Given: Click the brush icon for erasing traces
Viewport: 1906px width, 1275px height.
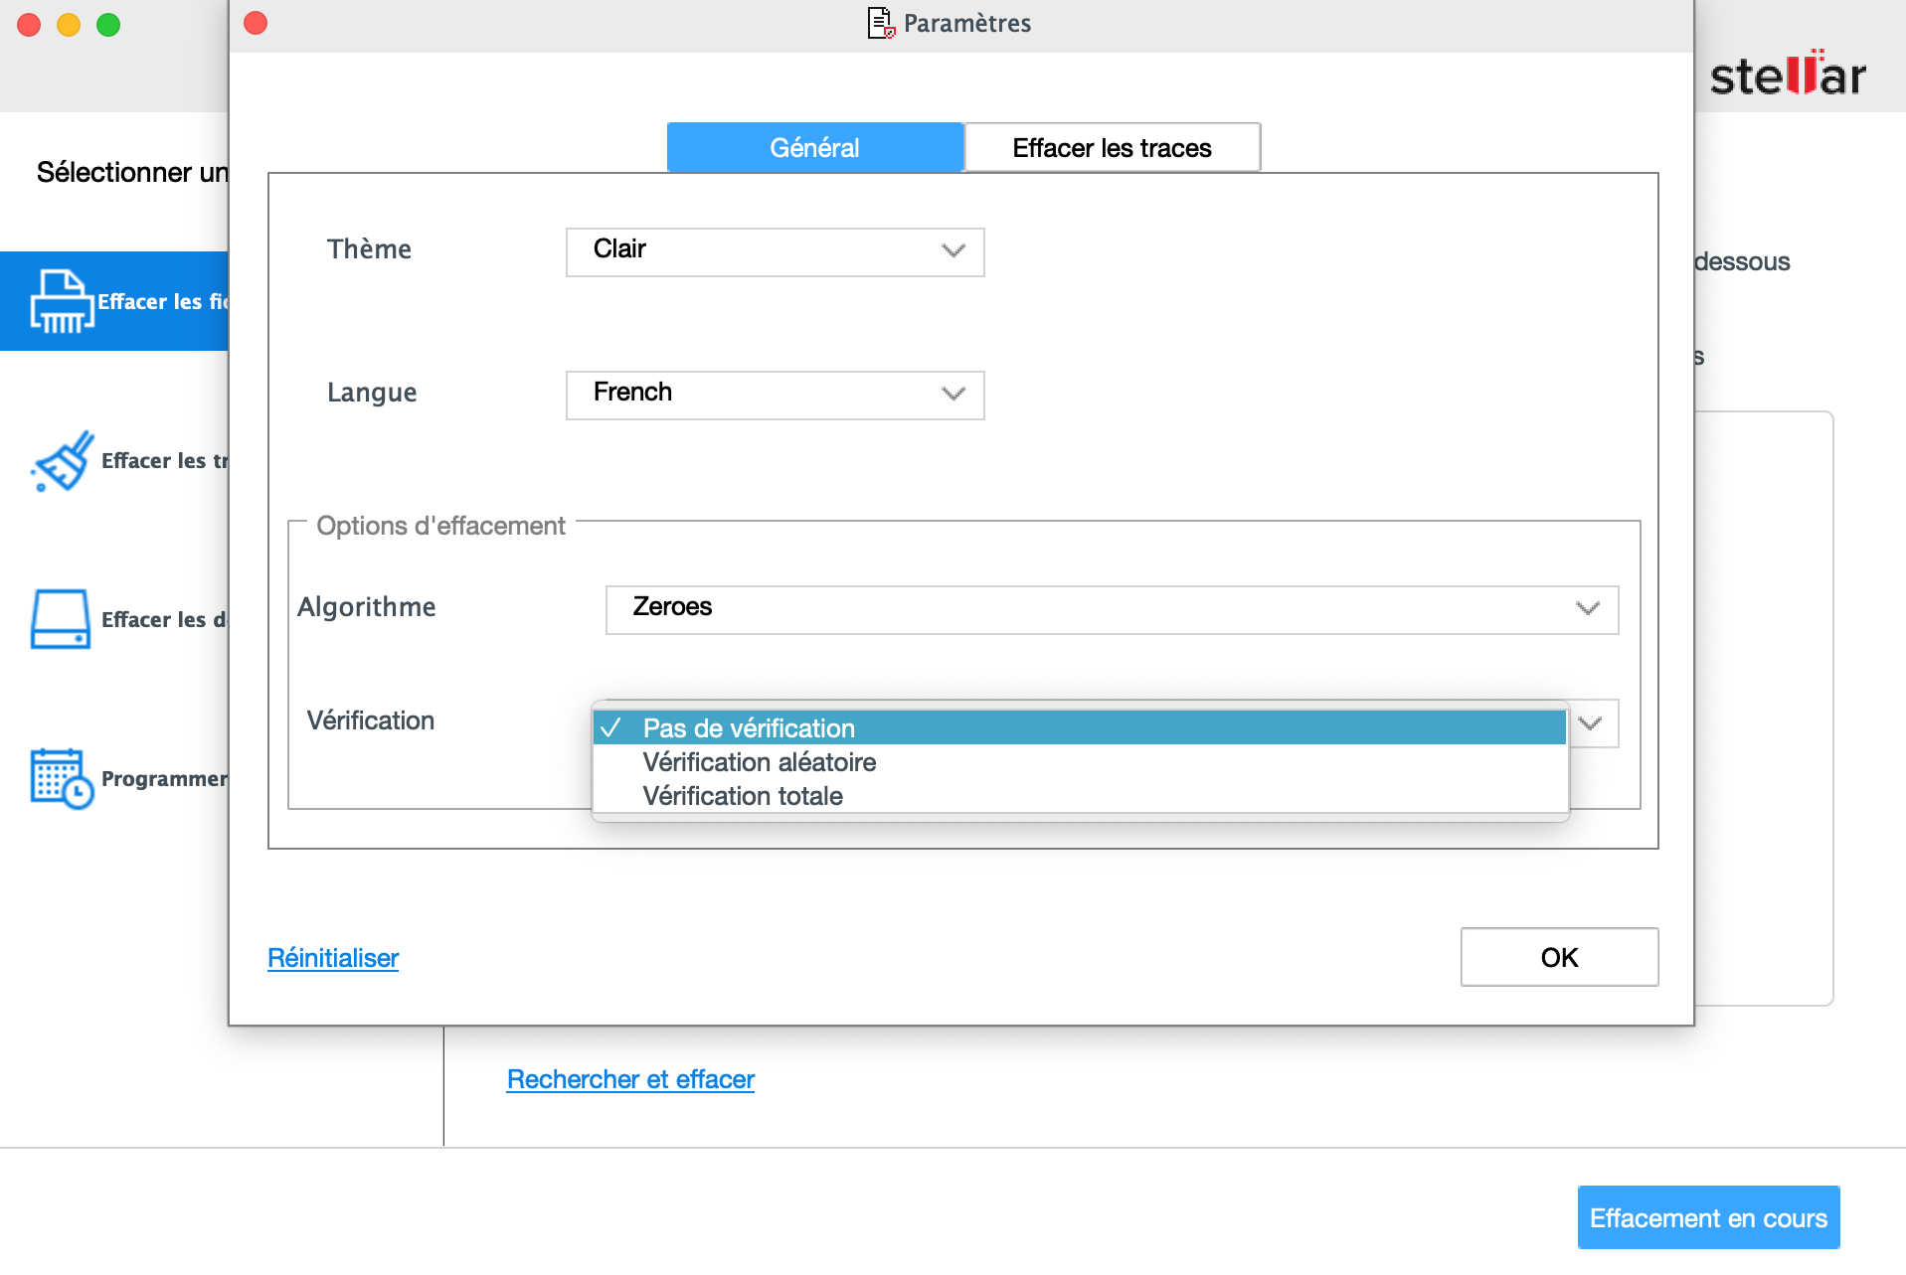Looking at the screenshot, I should 63,460.
